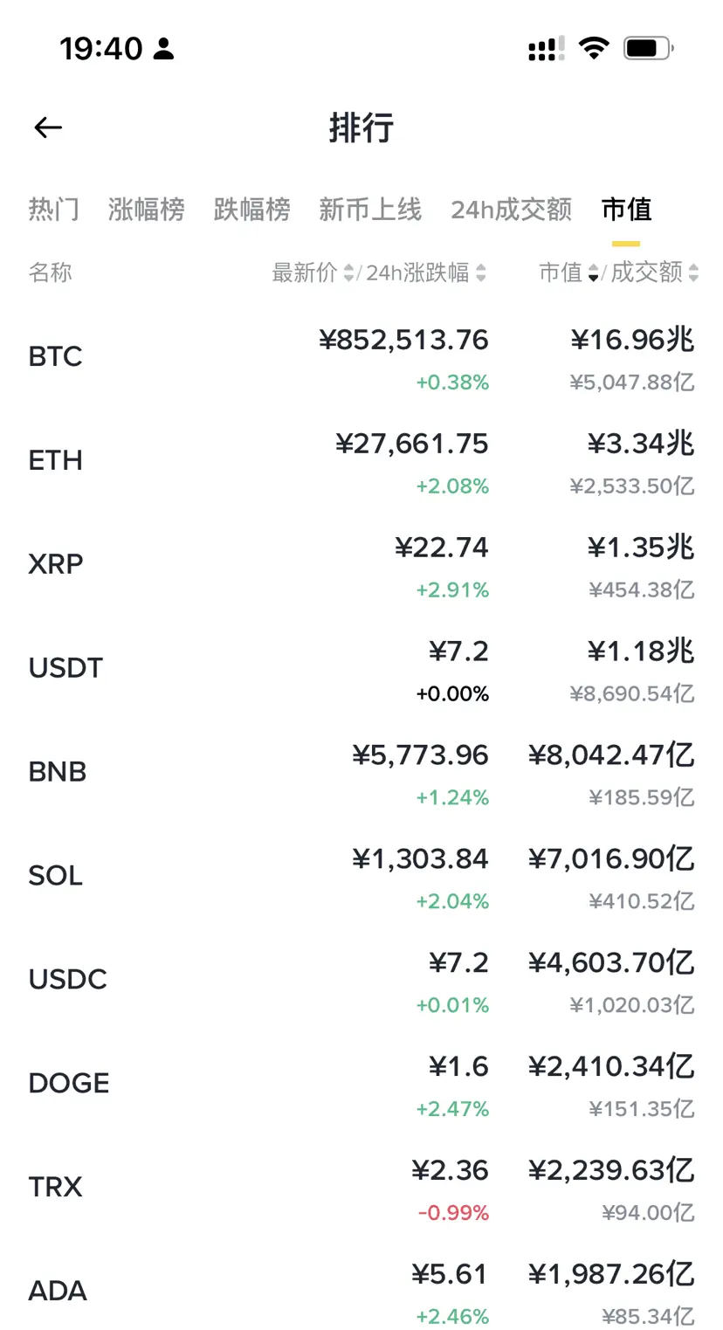This screenshot has width=723, height=1330.
Task: Switch to 涨幅榜 tab
Action: pos(147,210)
